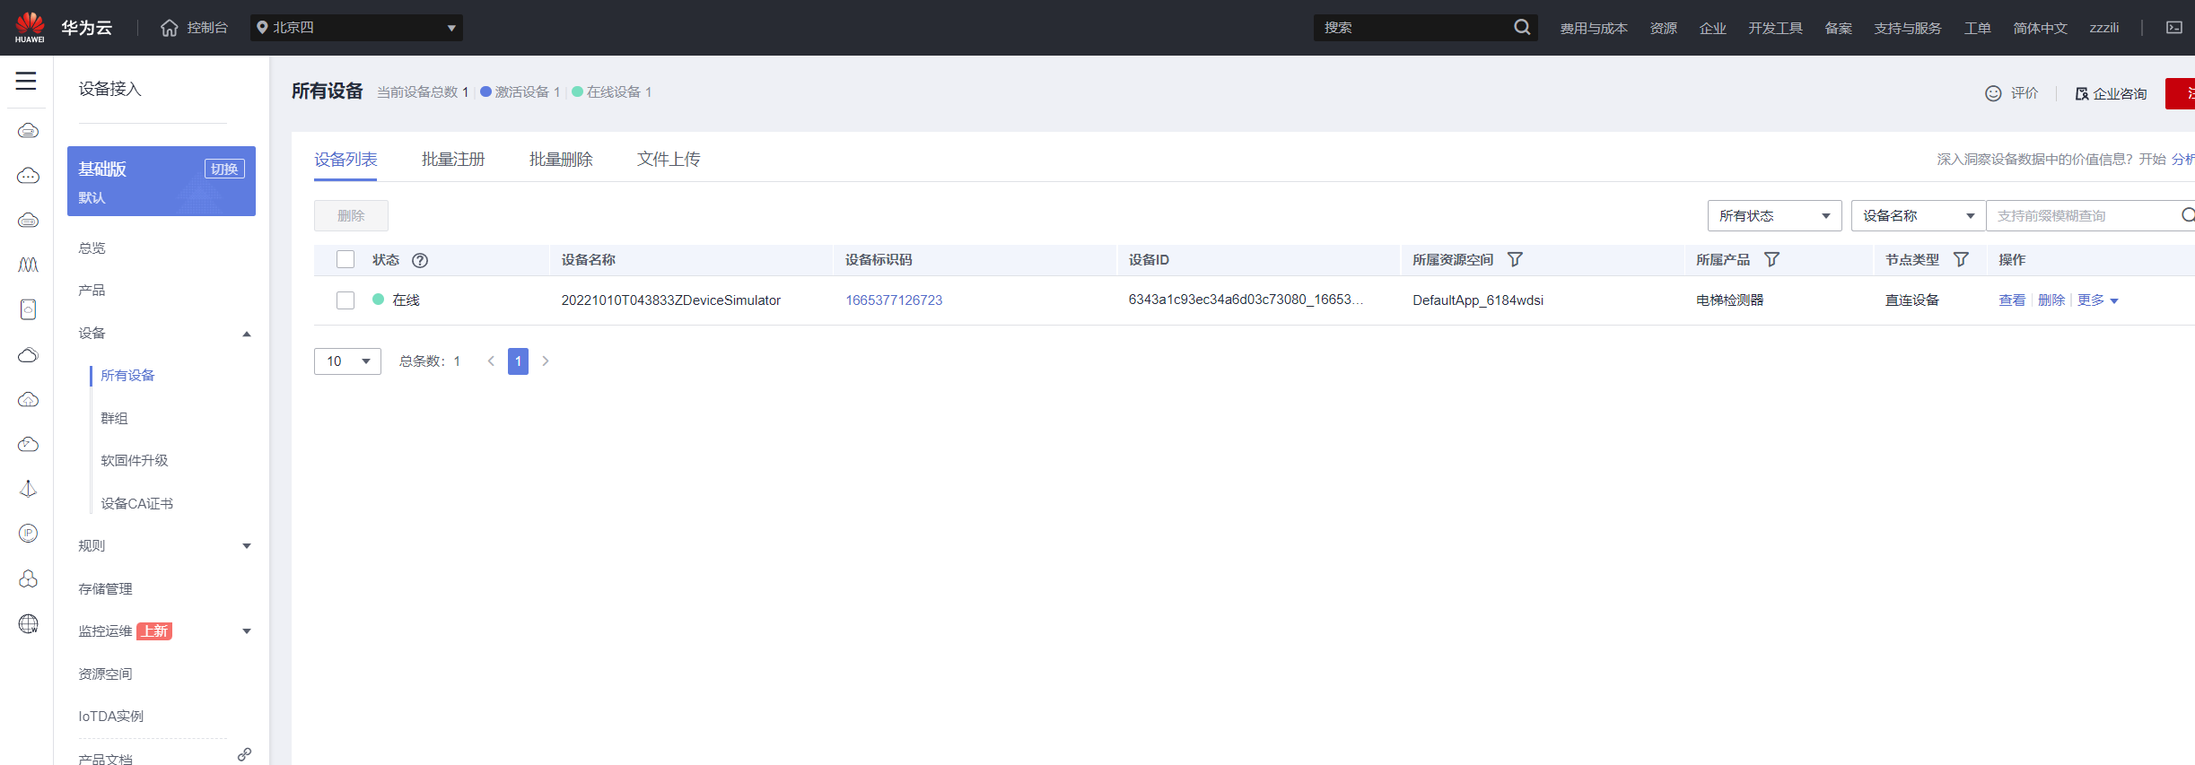This screenshot has height=765, width=2195.
Task: Expand the 更多 actions dropdown
Action: click(2097, 300)
